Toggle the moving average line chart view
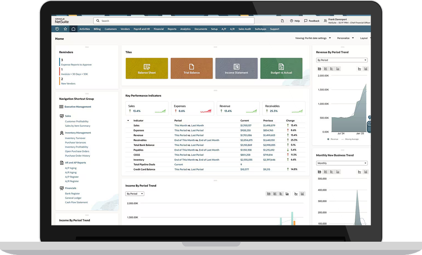The image size is (422, 255). [x=359, y=68]
